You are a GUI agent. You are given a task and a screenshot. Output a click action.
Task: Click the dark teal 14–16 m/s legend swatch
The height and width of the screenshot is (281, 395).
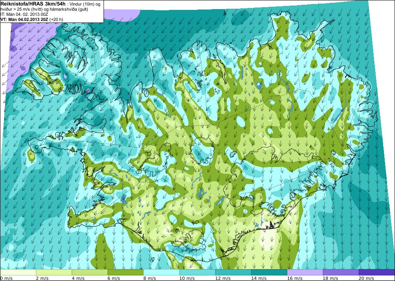click(269, 272)
